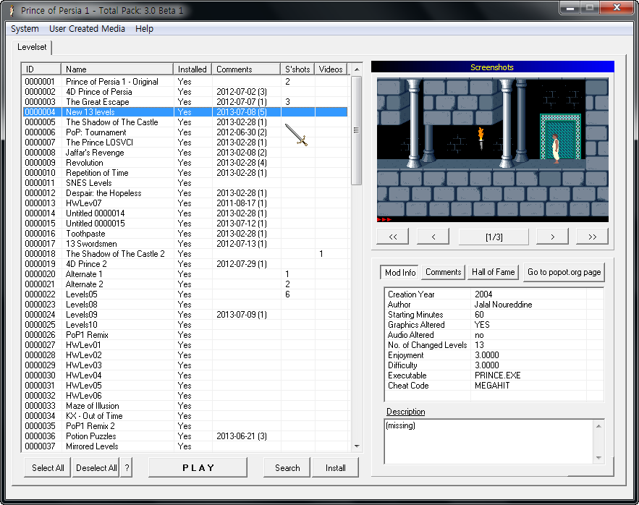Click the Search button
Viewport: 639px width, 505px height.
(287, 467)
